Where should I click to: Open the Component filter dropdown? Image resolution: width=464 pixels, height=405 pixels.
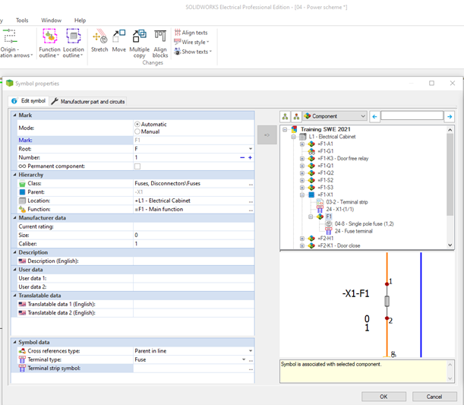pos(335,116)
